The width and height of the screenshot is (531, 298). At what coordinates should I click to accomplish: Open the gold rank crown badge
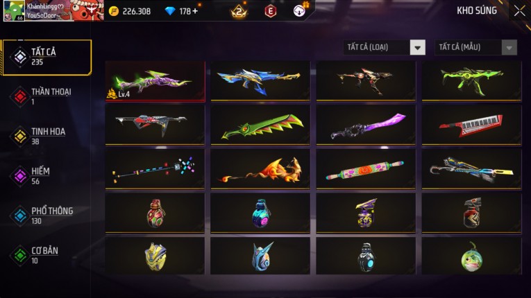tap(239, 12)
